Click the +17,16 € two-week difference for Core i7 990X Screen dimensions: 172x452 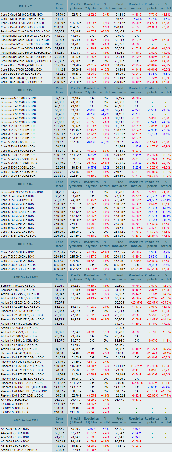tap(91, 269)
